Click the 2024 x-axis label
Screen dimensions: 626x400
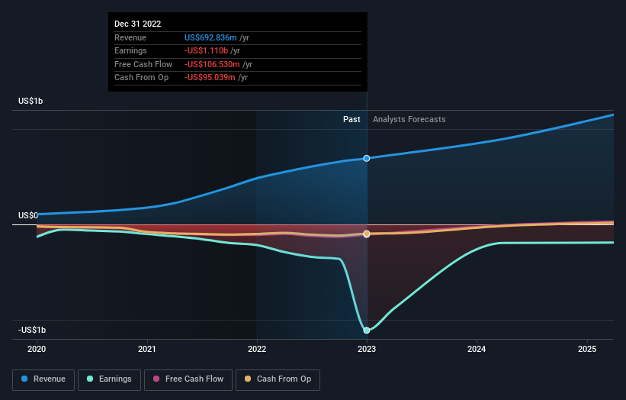(477, 350)
